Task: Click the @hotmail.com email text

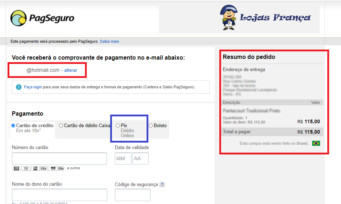Action: [43, 70]
